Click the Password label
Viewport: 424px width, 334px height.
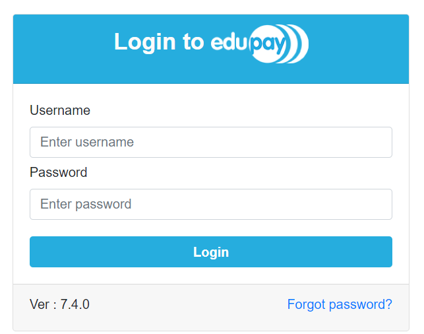click(59, 172)
